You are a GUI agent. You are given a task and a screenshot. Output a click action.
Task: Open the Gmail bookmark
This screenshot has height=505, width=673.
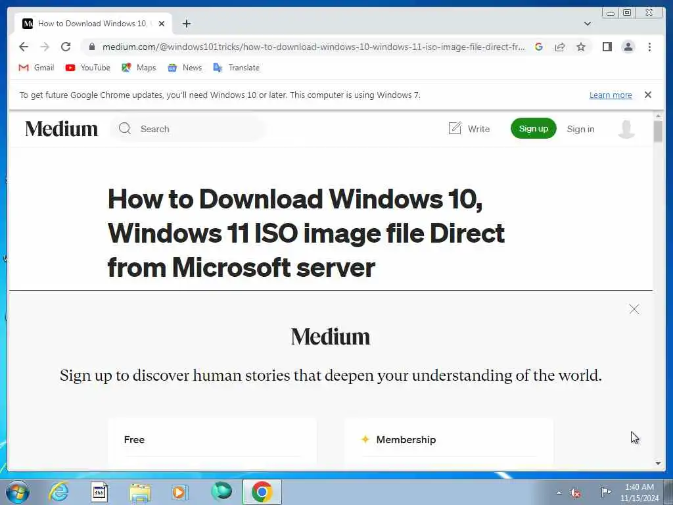pyautogui.click(x=37, y=68)
